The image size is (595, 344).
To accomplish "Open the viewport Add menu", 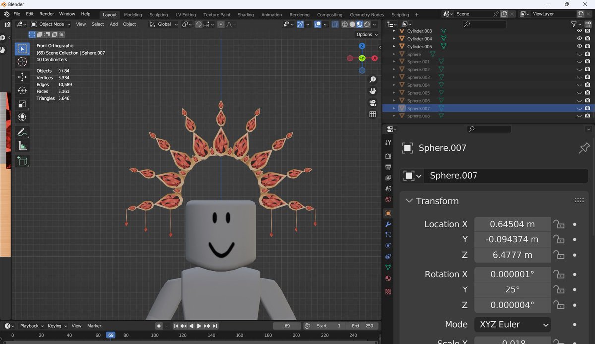I will [x=114, y=24].
